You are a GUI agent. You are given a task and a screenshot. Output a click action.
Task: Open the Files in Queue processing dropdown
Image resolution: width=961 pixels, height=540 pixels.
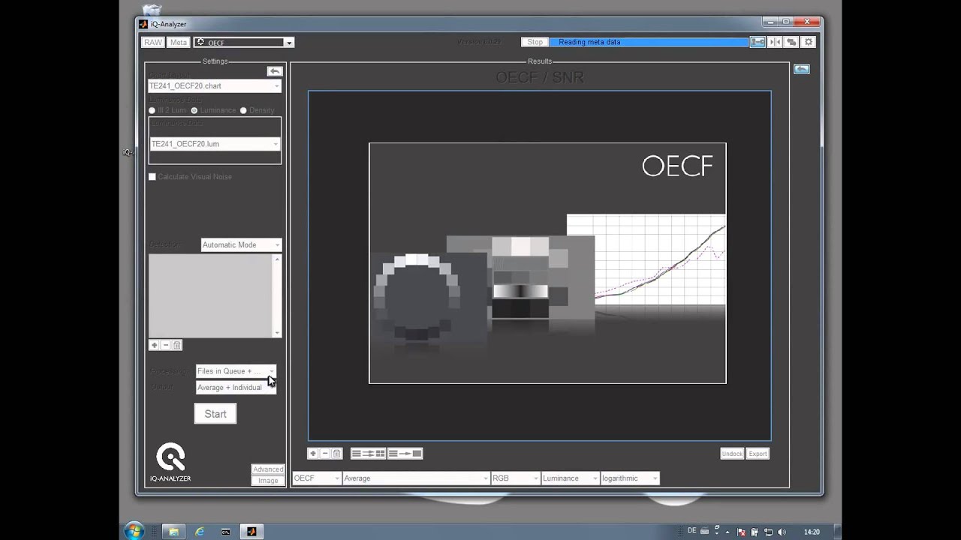236,371
